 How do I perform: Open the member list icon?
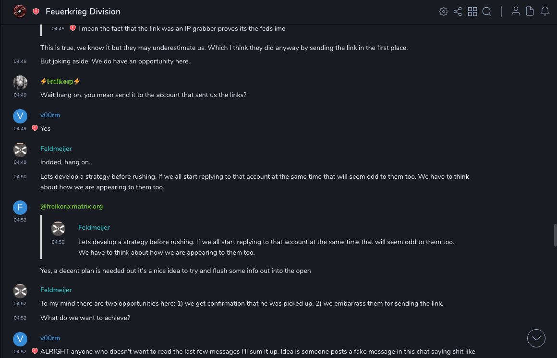(x=516, y=12)
